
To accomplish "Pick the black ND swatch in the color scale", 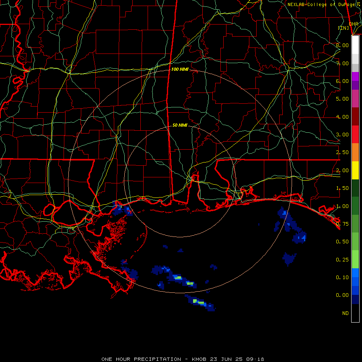I will click(x=355, y=313).
